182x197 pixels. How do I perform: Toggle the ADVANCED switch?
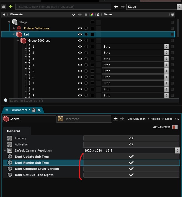point(175,127)
